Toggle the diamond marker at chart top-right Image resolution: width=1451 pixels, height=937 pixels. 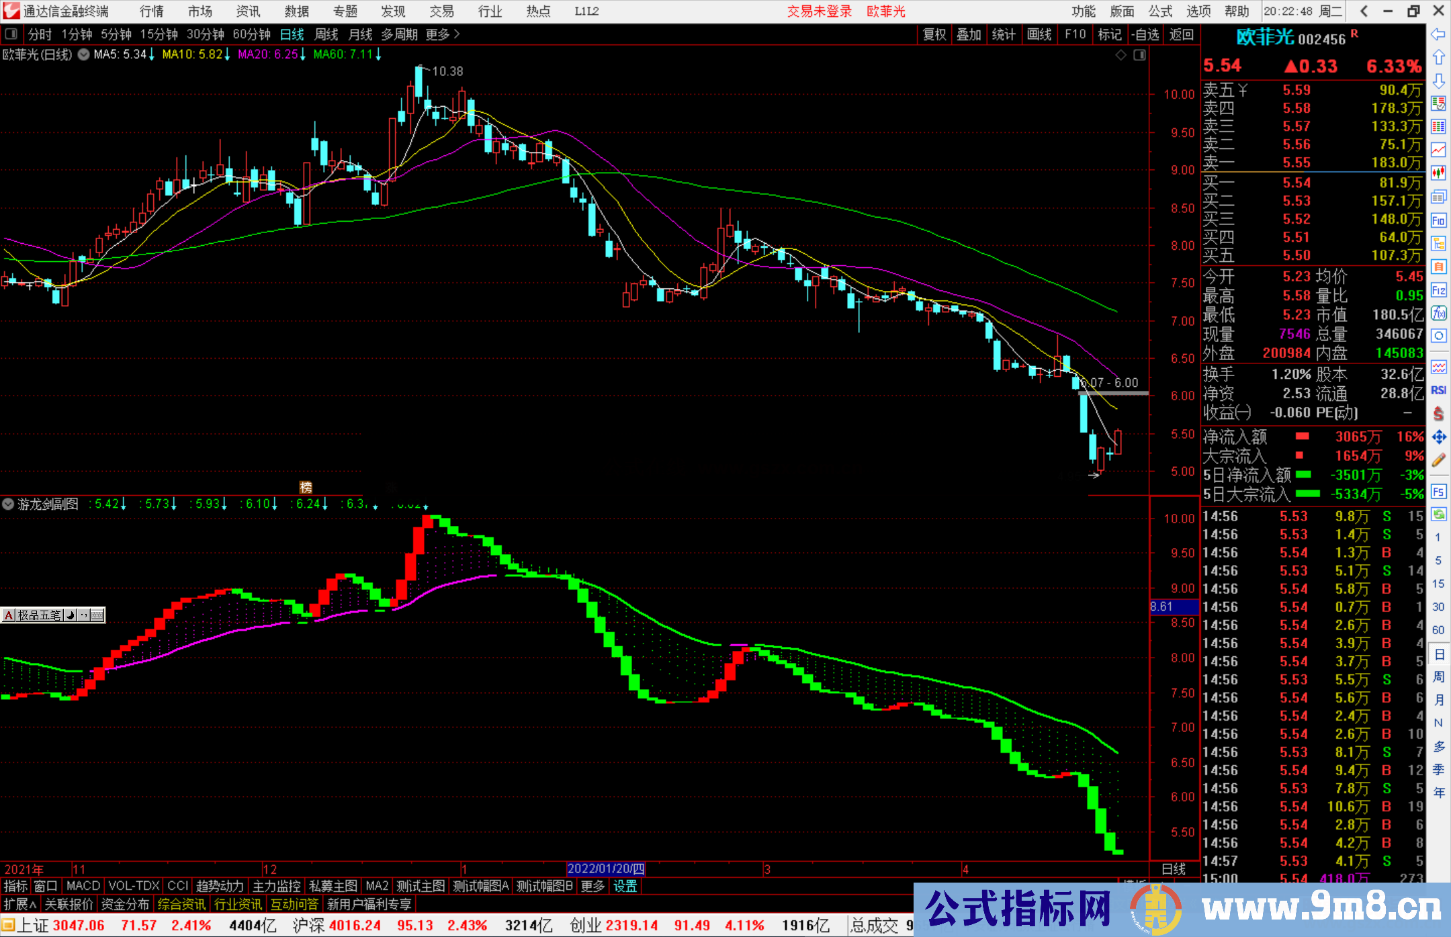pyautogui.click(x=1120, y=55)
